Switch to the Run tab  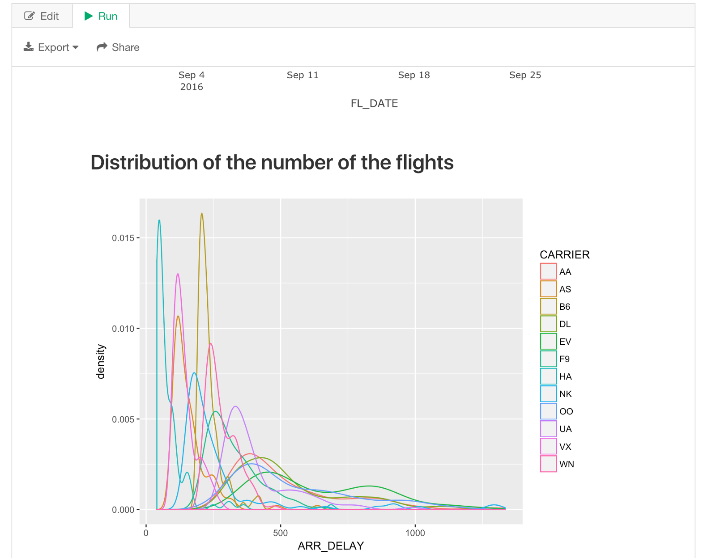pyautogui.click(x=102, y=16)
